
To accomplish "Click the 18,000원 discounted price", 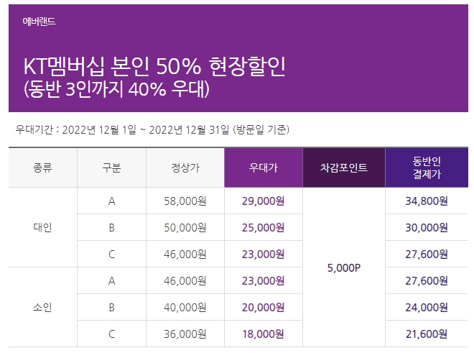I will pos(263,334).
